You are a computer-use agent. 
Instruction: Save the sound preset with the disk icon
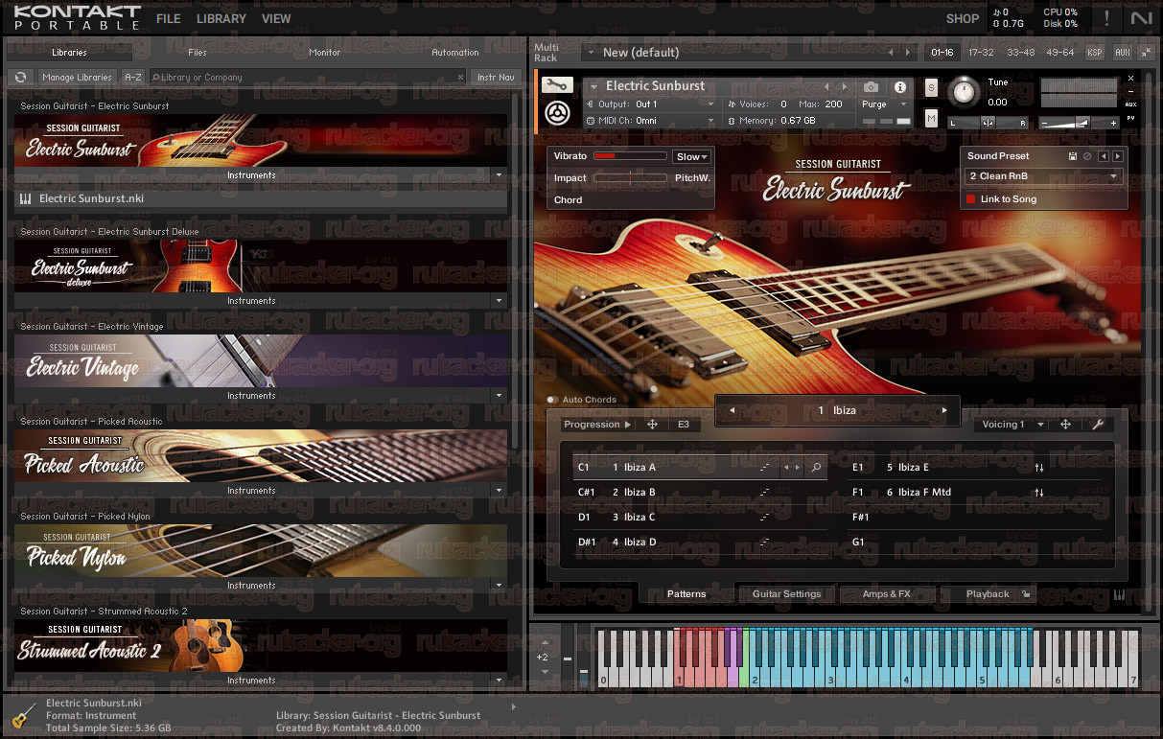(x=1073, y=156)
